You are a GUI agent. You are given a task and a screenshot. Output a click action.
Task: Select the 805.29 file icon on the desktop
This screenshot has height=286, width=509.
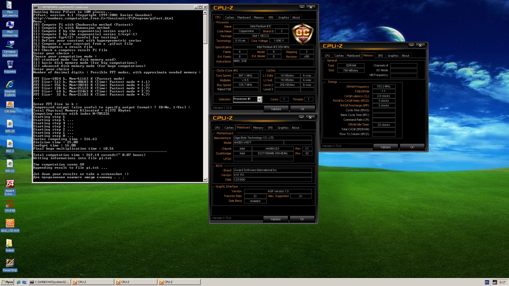10,127
